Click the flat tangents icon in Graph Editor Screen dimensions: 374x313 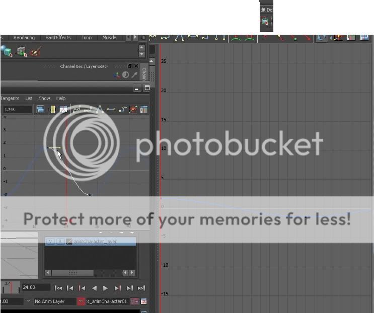[x=111, y=109]
